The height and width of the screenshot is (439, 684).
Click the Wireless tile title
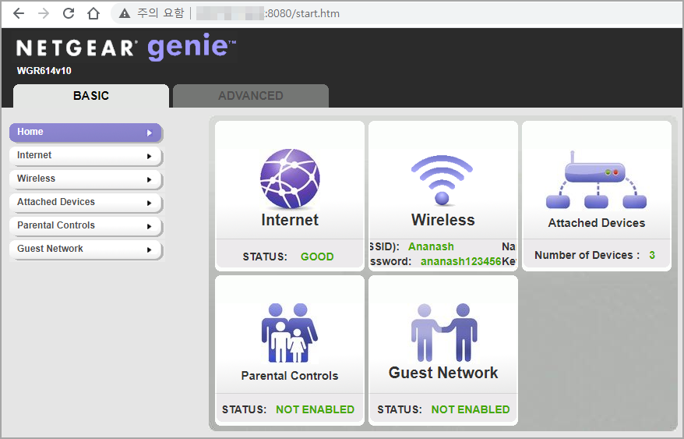pyautogui.click(x=442, y=220)
